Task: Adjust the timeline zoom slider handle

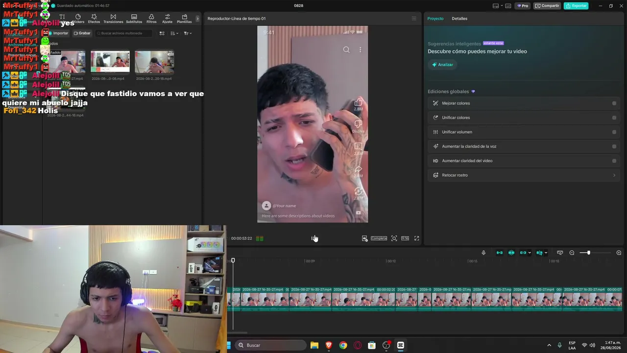Action: point(588,253)
